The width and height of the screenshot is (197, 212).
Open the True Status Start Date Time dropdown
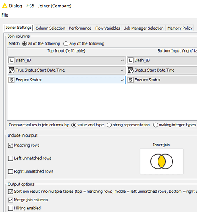click(x=122, y=70)
